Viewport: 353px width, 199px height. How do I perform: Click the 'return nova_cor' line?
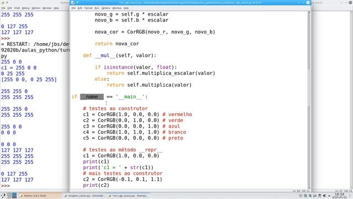(x=117, y=44)
